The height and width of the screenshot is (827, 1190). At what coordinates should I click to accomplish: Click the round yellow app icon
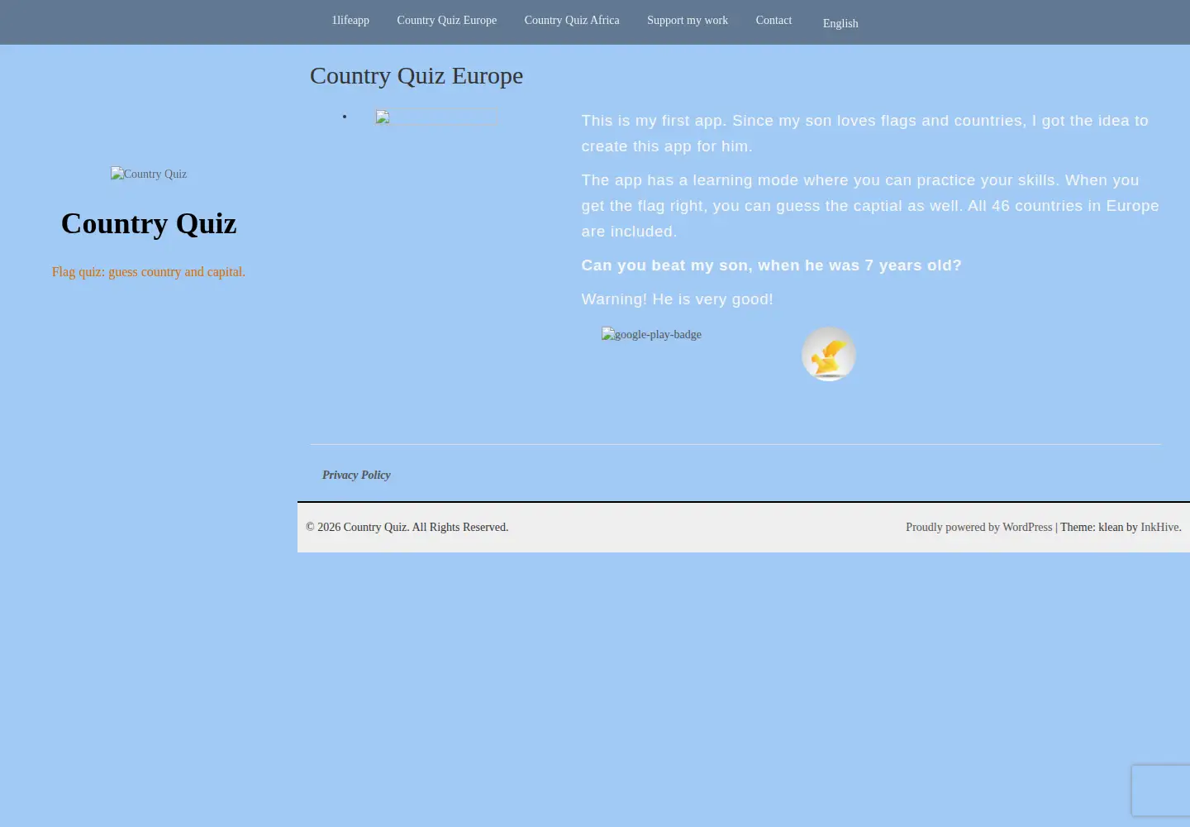click(x=829, y=354)
